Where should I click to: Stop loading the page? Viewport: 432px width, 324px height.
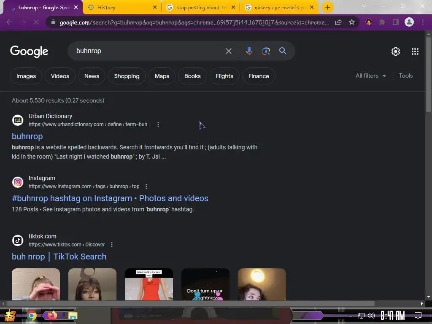pos(36,22)
